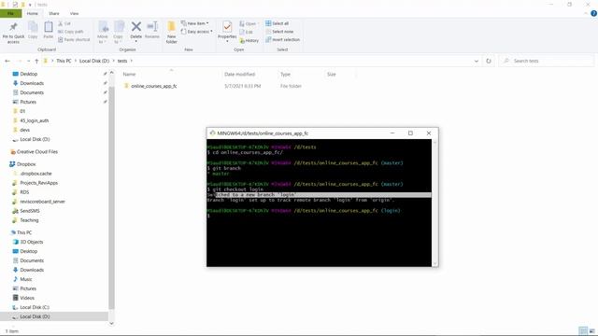Open the File tab

click(10, 13)
